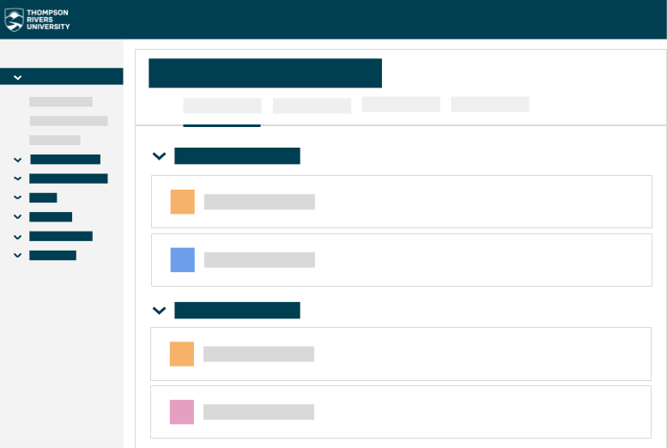Click the blue square item icon

[x=183, y=260]
